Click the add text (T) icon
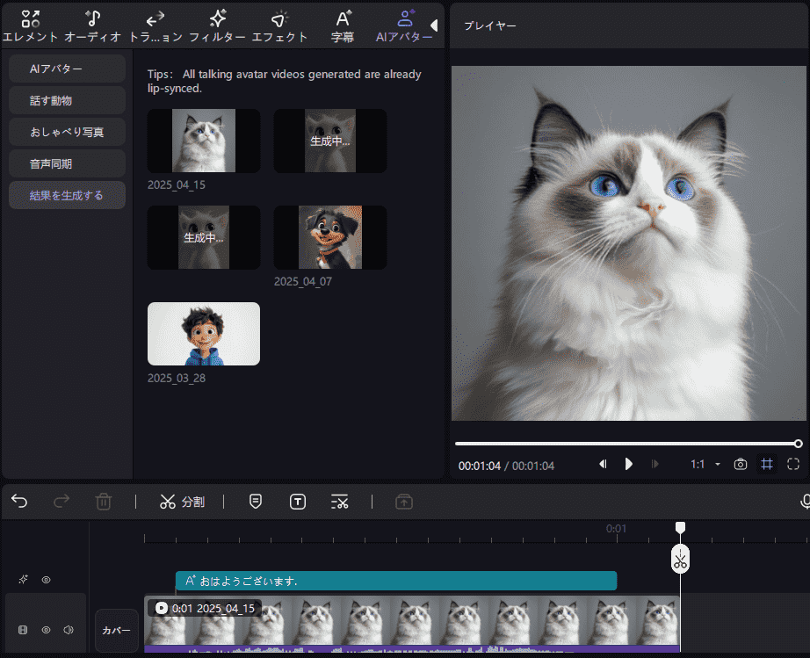The image size is (810, 658). (x=297, y=502)
